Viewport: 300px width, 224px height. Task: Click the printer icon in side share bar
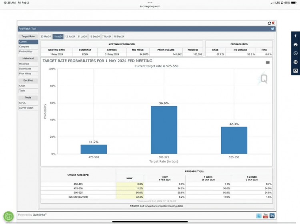click(295, 45)
